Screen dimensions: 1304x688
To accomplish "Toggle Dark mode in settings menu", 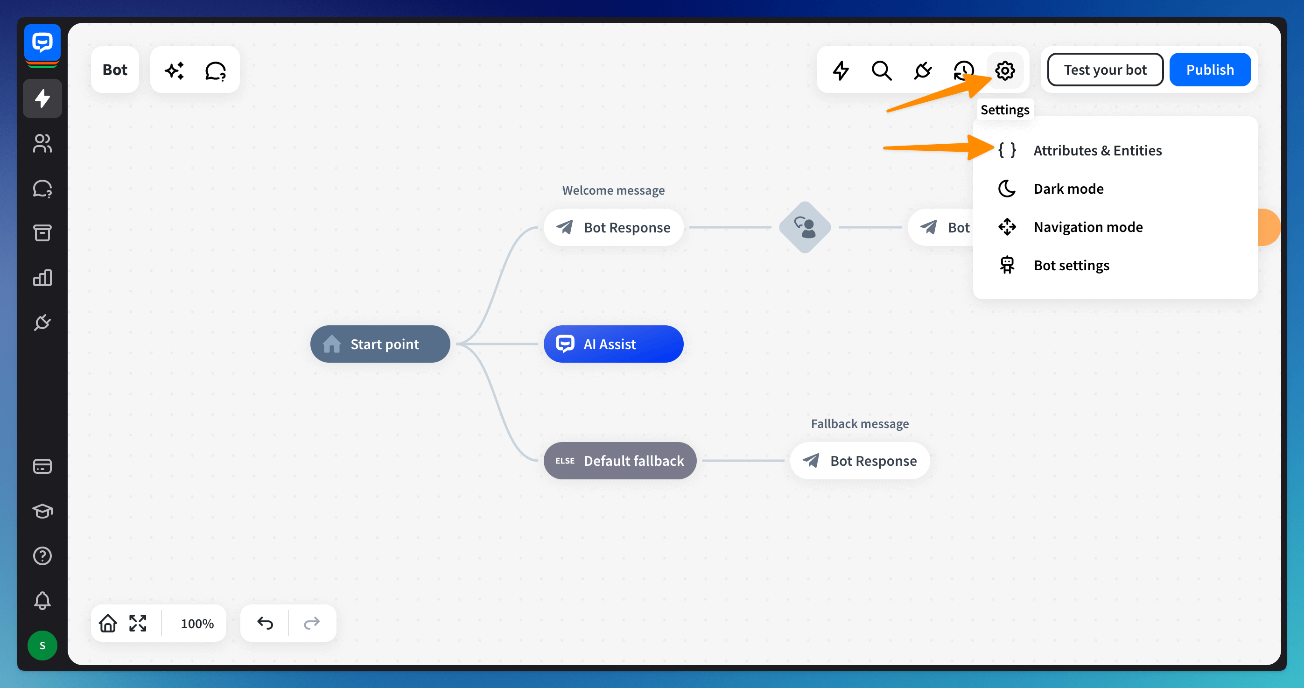I will pos(1068,189).
